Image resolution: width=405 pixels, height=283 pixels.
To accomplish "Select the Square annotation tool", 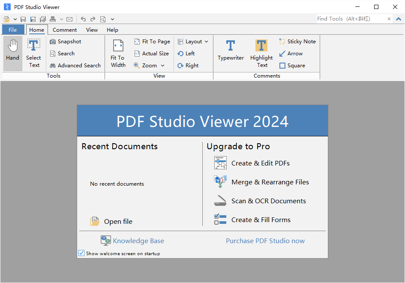I will (292, 65).
